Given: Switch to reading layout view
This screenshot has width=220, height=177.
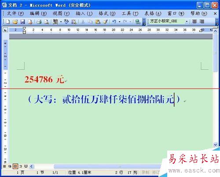Looking at the screenshot, I should click(26, 166).
